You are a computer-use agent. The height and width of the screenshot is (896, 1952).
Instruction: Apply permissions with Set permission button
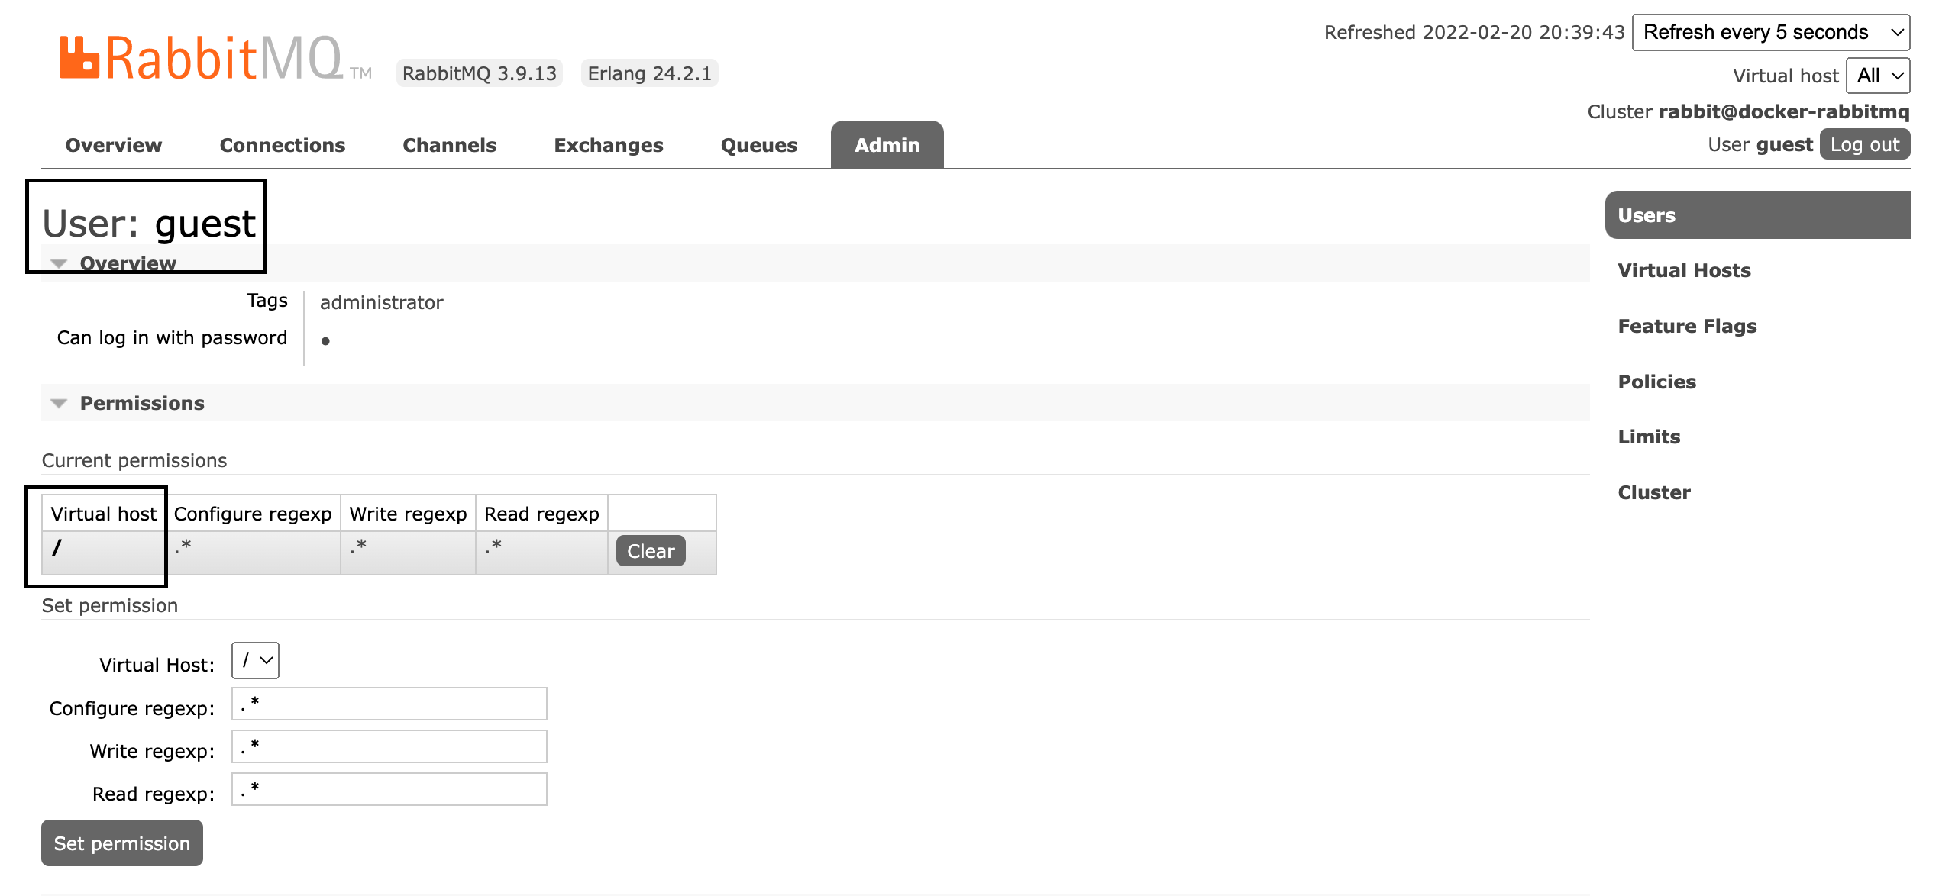pyautogui.click(x=121, y=843)
